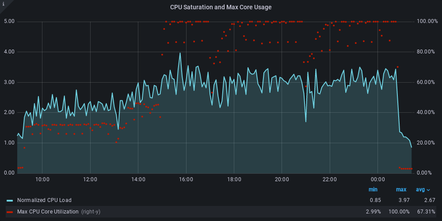
Task: Click the panel info icon in corner
Action: click(3, 3)
